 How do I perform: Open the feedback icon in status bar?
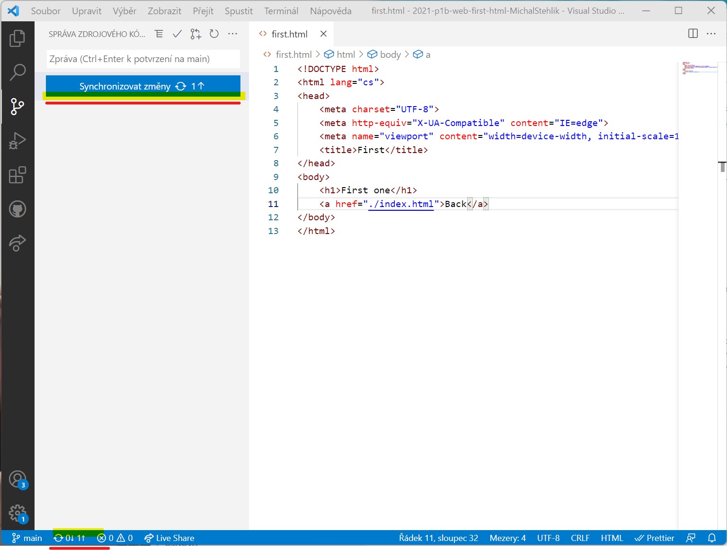[691, 538]
